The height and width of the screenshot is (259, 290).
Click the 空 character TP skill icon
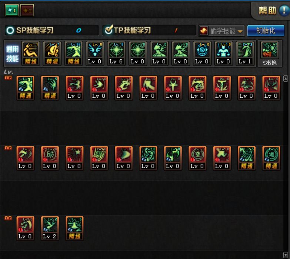(x=197, y=158)
